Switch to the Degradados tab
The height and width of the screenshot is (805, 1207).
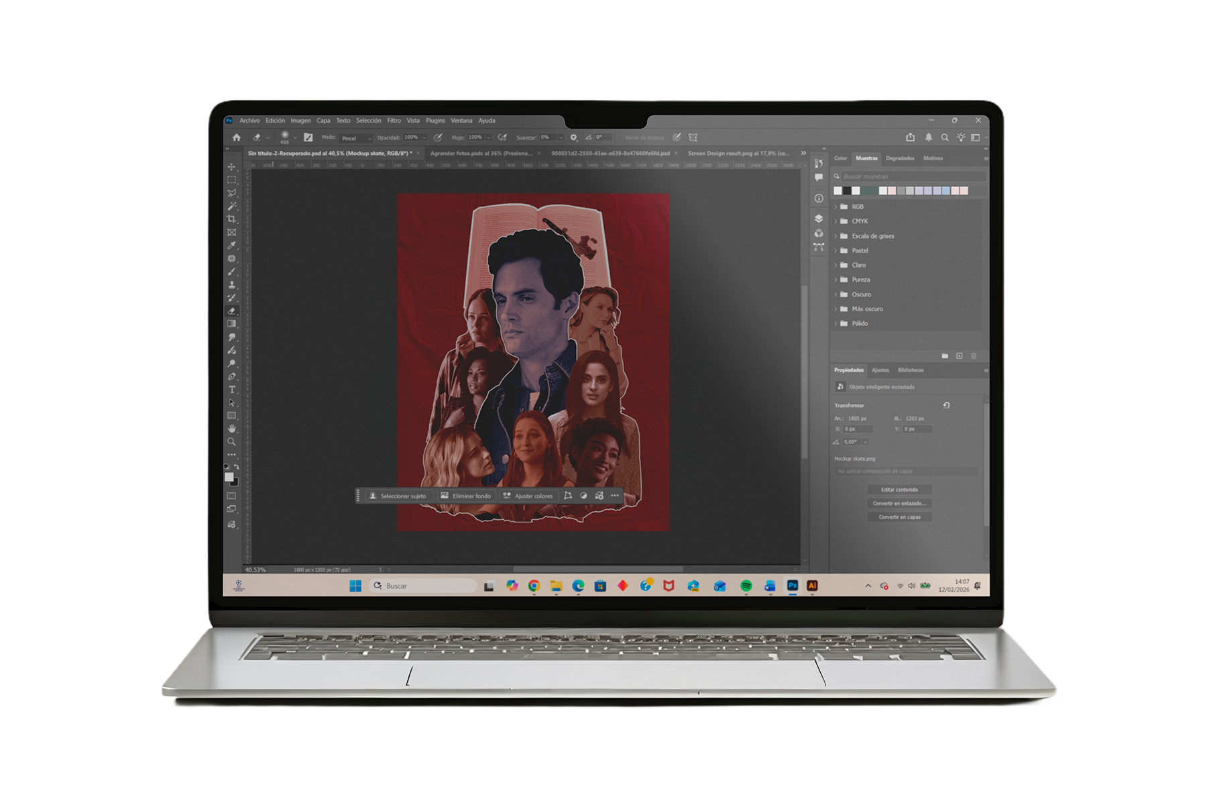point(900,158)
